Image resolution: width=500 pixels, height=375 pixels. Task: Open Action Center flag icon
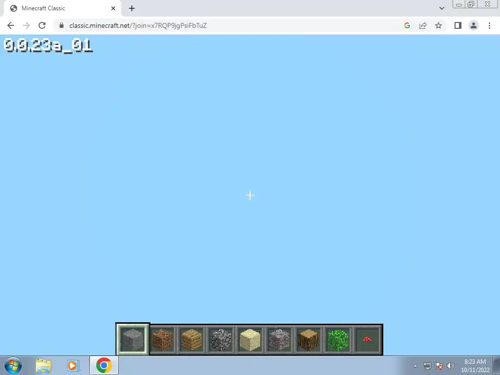pos(439,366)
